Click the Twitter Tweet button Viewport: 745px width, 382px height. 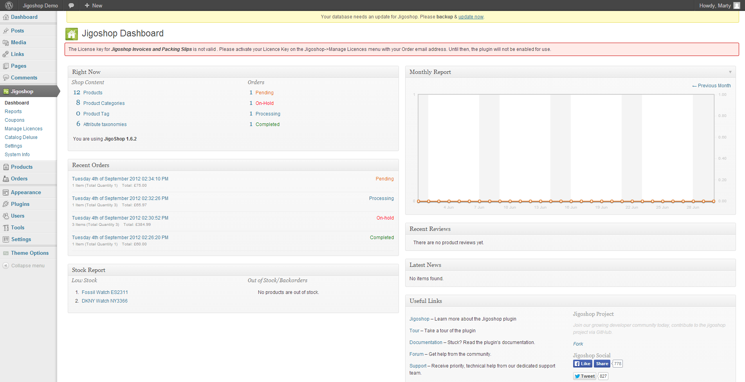585,376
